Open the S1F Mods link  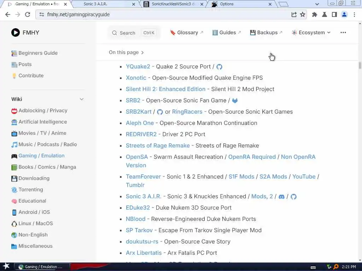pos(241,177)
